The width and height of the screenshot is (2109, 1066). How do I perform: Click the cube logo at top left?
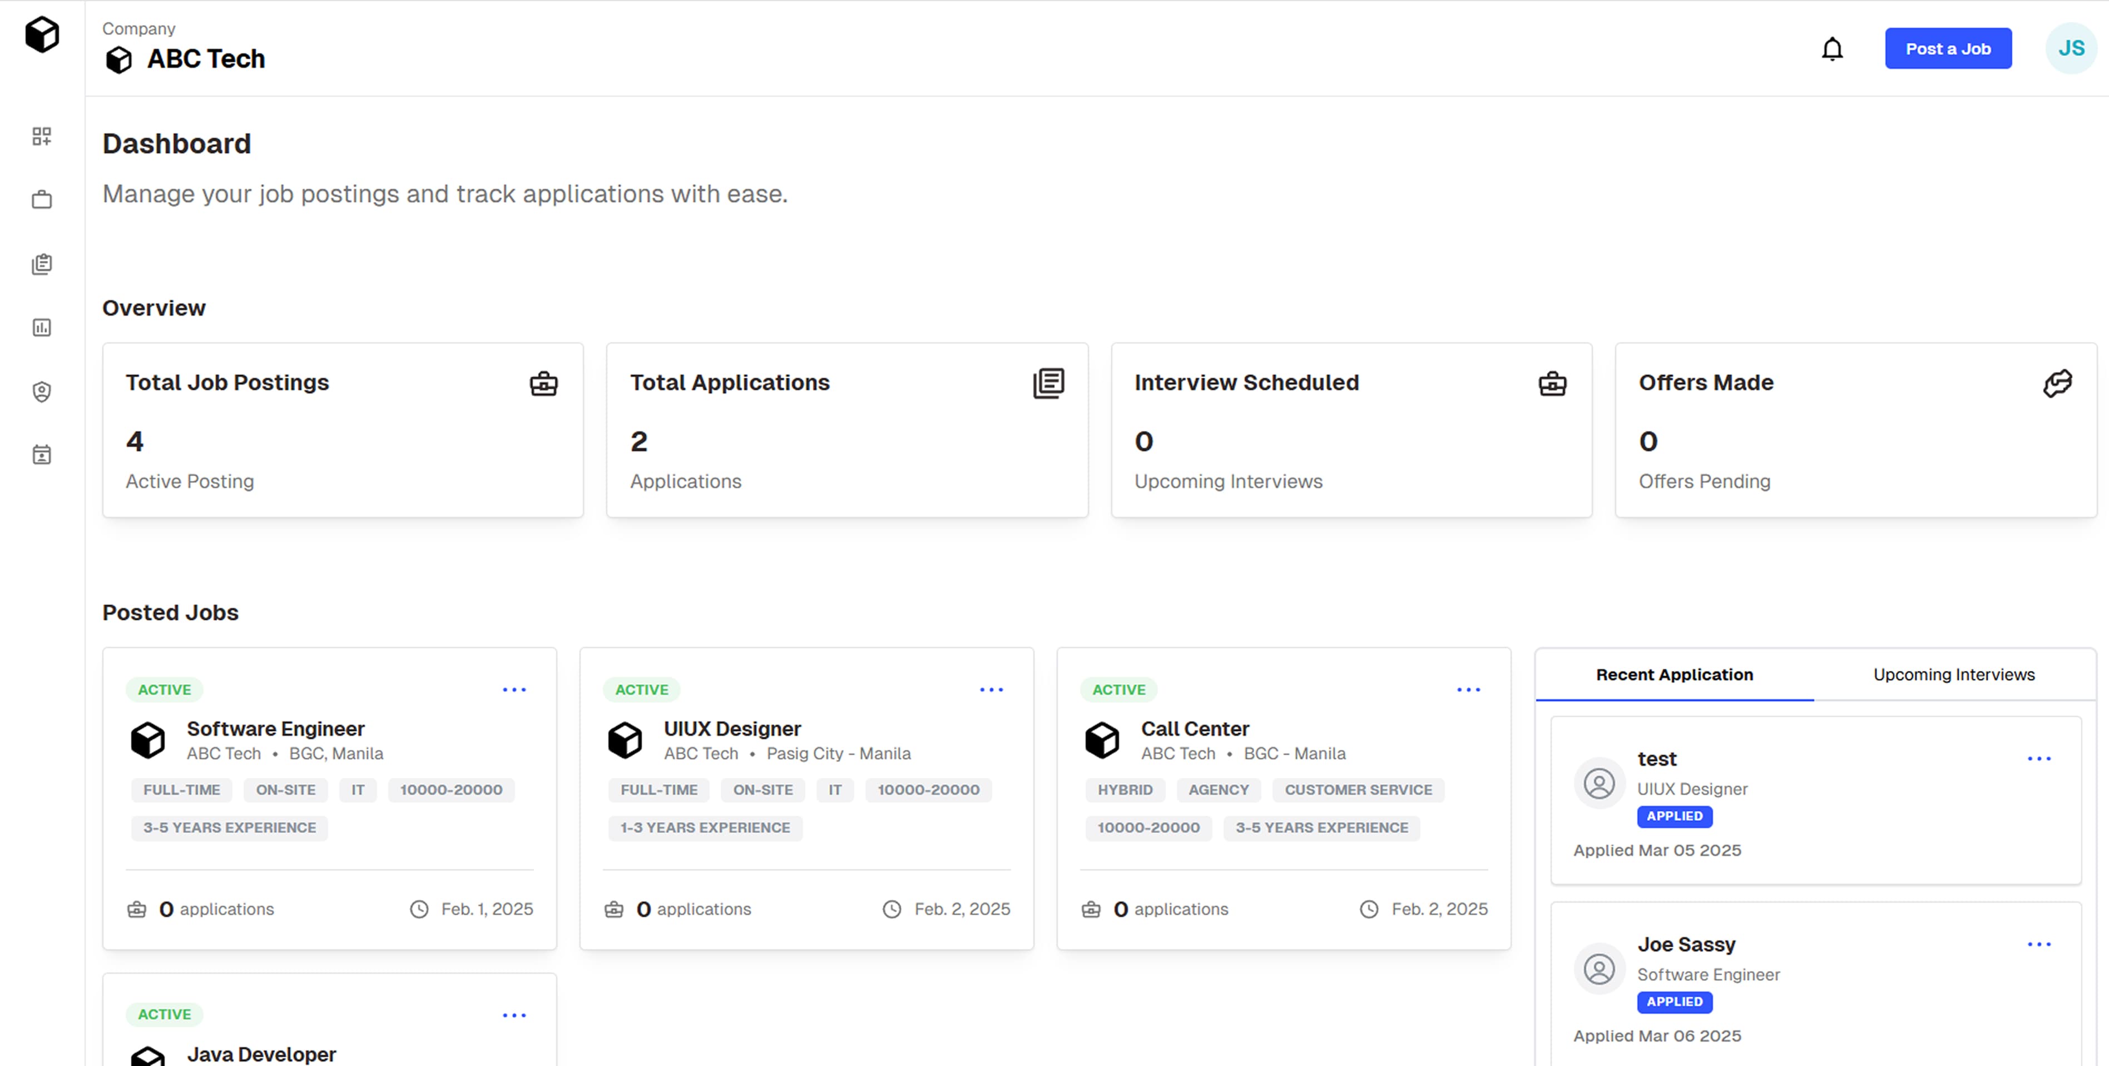pos(42,34)
